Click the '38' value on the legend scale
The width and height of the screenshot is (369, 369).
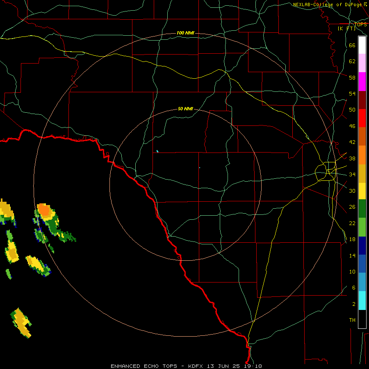[352, 158]
